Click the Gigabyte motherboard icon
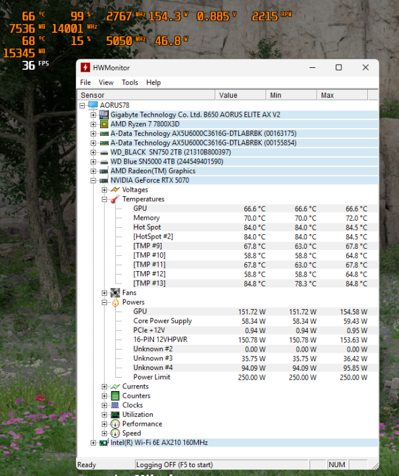 [x=104, y=115]
